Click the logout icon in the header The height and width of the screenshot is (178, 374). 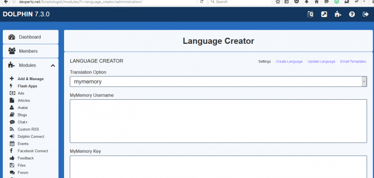366,14
